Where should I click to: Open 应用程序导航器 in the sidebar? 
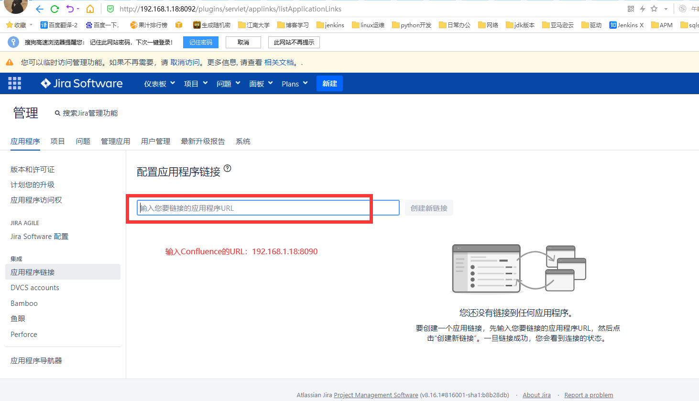point(36,360)
